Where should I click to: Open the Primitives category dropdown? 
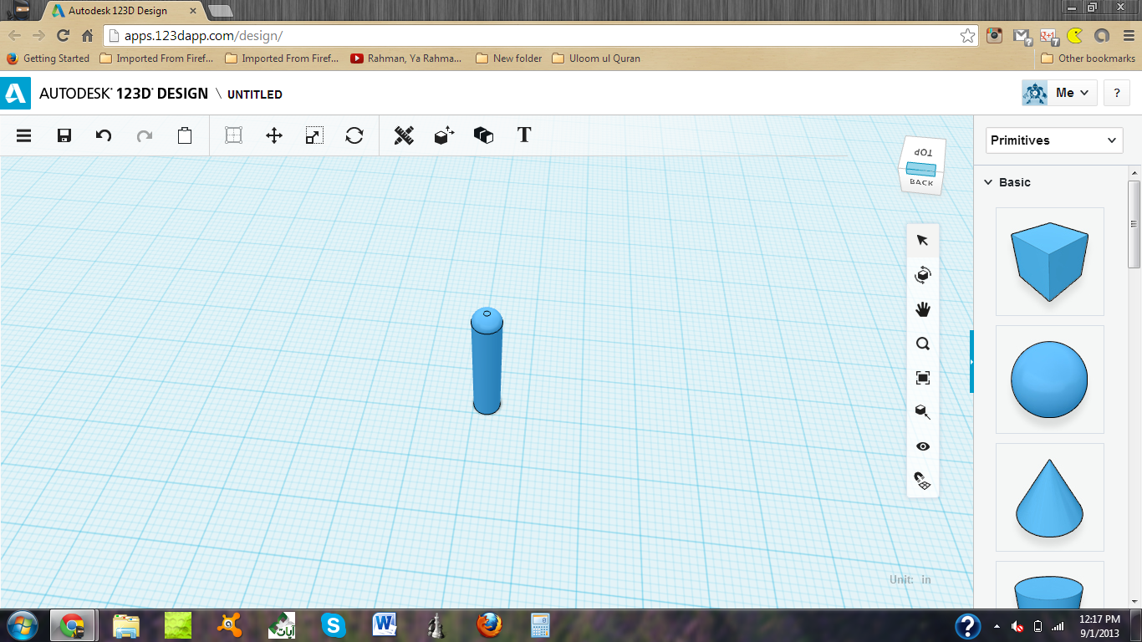[1054, 140]
